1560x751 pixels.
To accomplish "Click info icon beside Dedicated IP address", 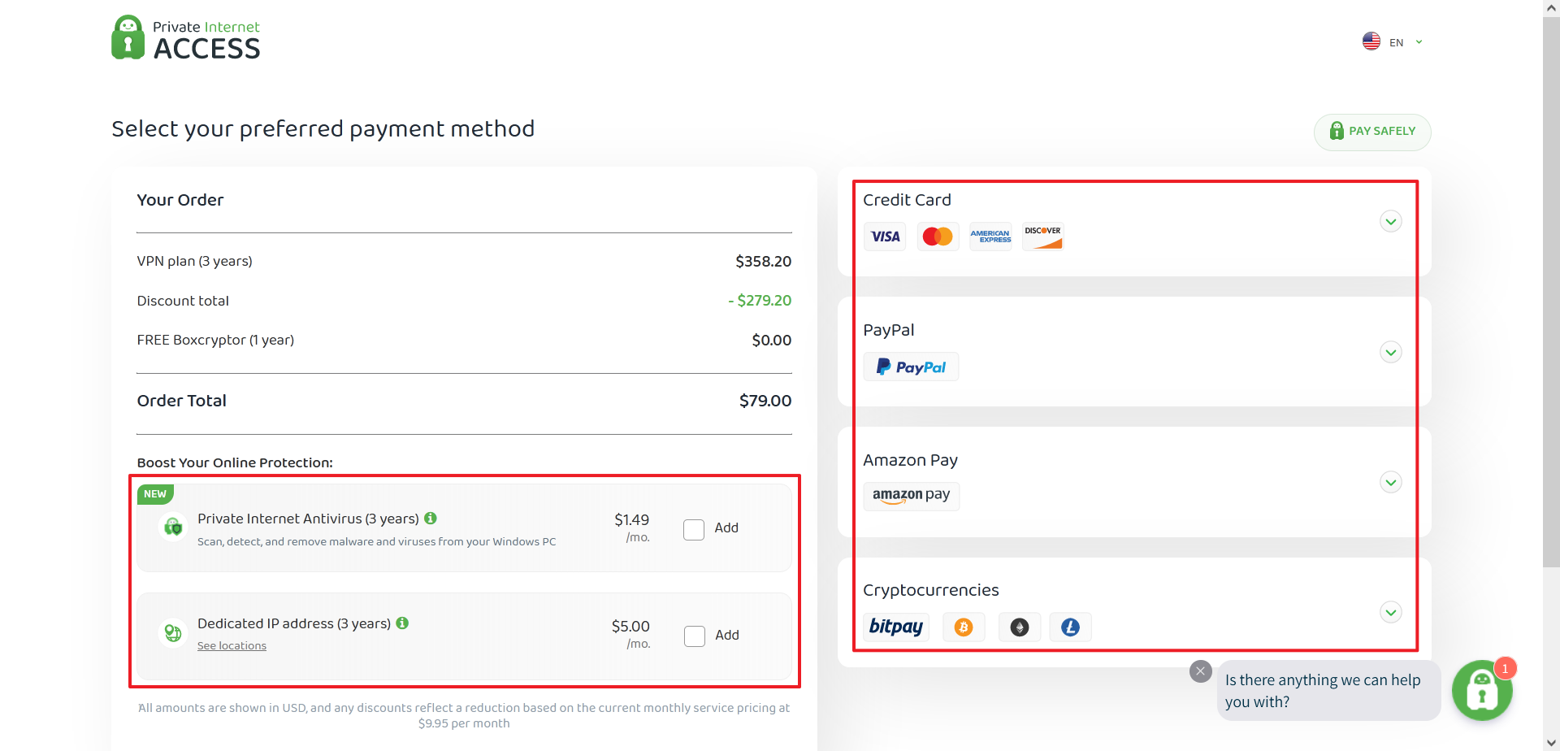I will 402,623.
